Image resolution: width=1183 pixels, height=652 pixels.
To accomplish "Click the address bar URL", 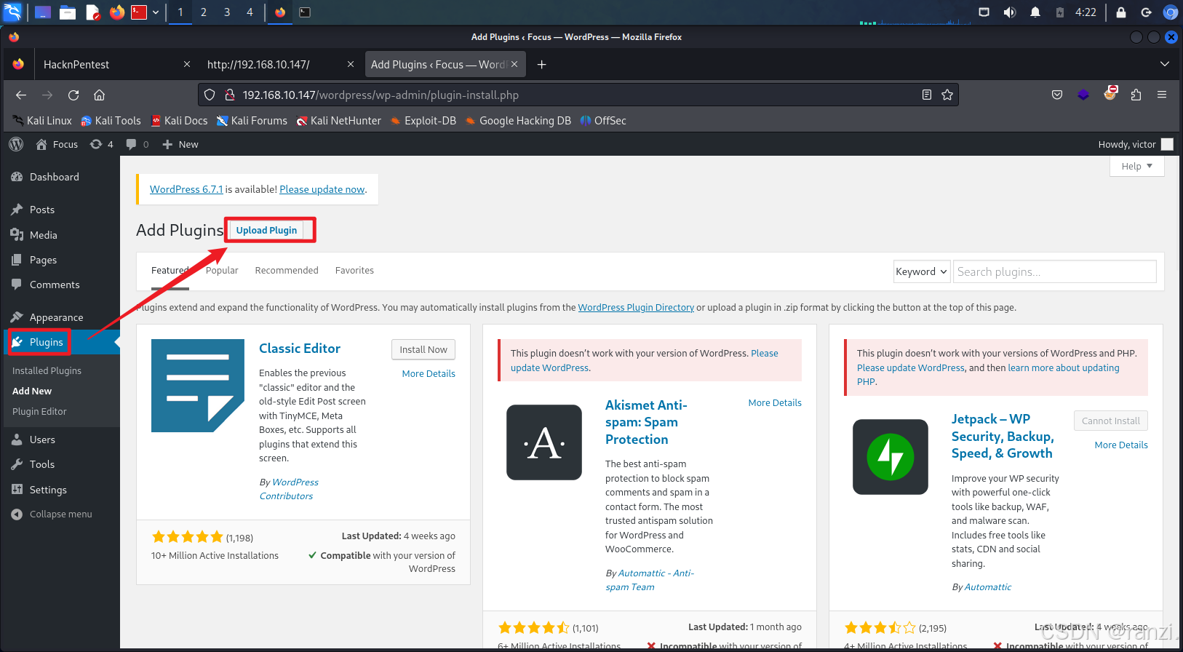I will point(381,95).
